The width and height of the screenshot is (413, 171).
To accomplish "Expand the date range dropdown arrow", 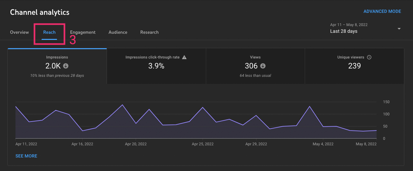I will pos(399,29).
